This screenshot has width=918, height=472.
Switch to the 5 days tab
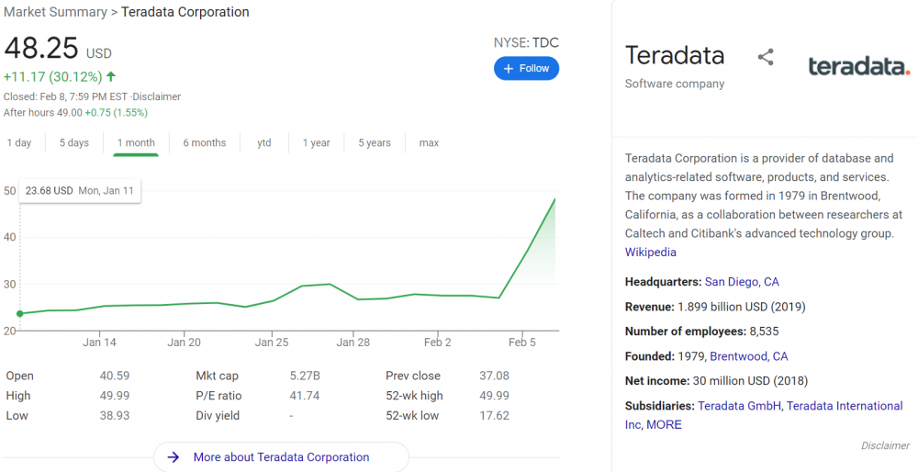pos(74,142)
